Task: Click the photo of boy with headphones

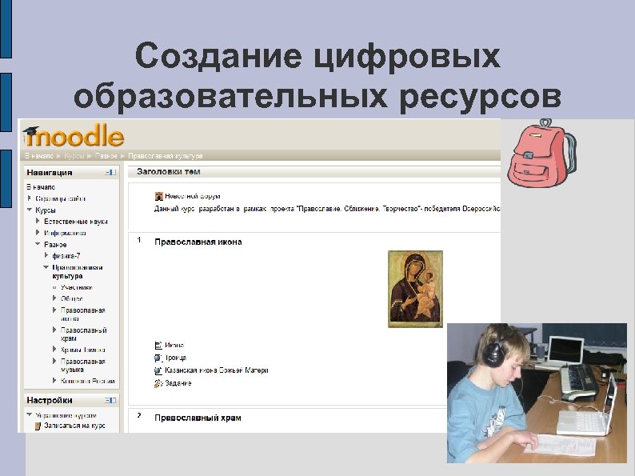Action: click(537, 393)
